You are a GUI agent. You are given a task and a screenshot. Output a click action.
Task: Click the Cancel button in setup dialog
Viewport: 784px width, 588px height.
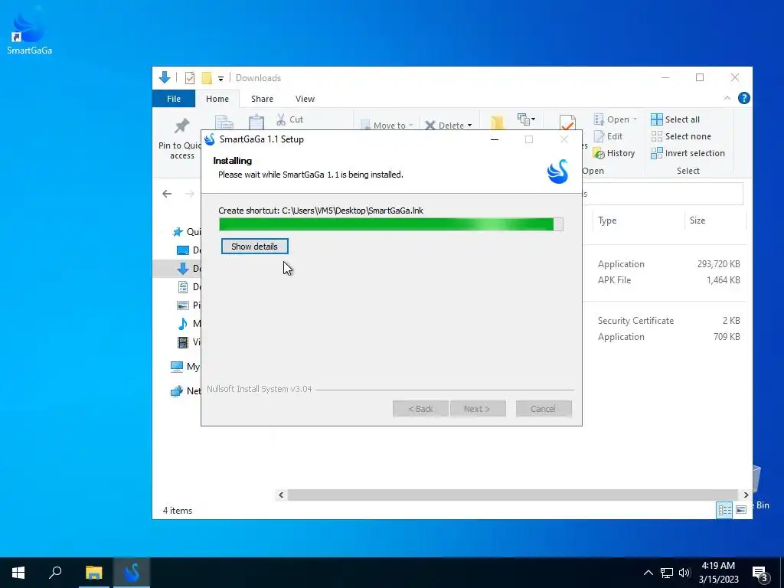544,409
